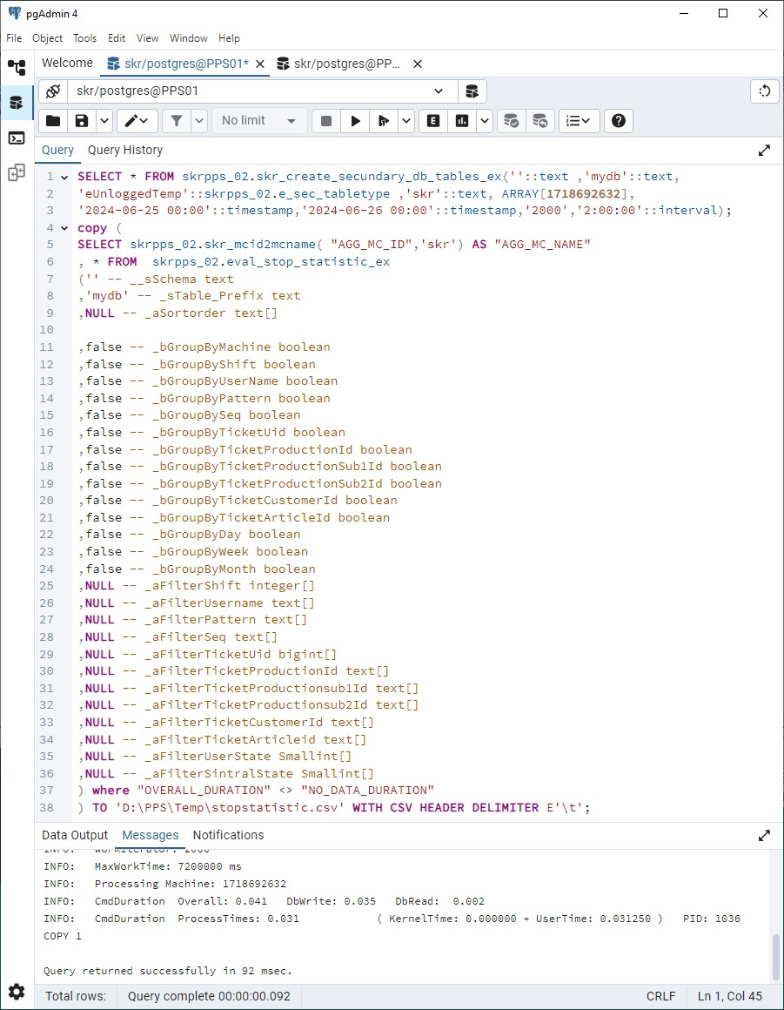The height and width of the screenshot is (1010, 784).
Task: Open the Help menu
Action: tap(229, 38)
